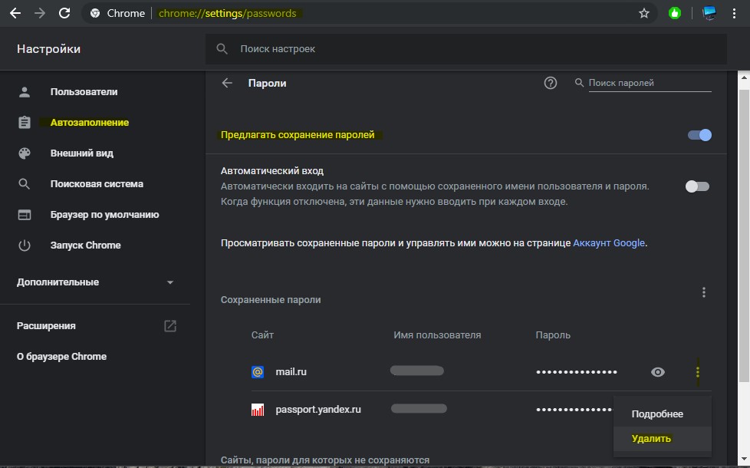Bookmark this page with the star icon
This screenshot has height=468, width=750.
pos(644,13)
